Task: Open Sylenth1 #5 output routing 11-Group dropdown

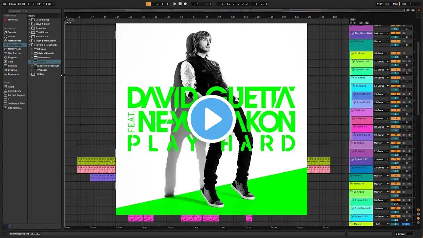Action: pos(381,61)
